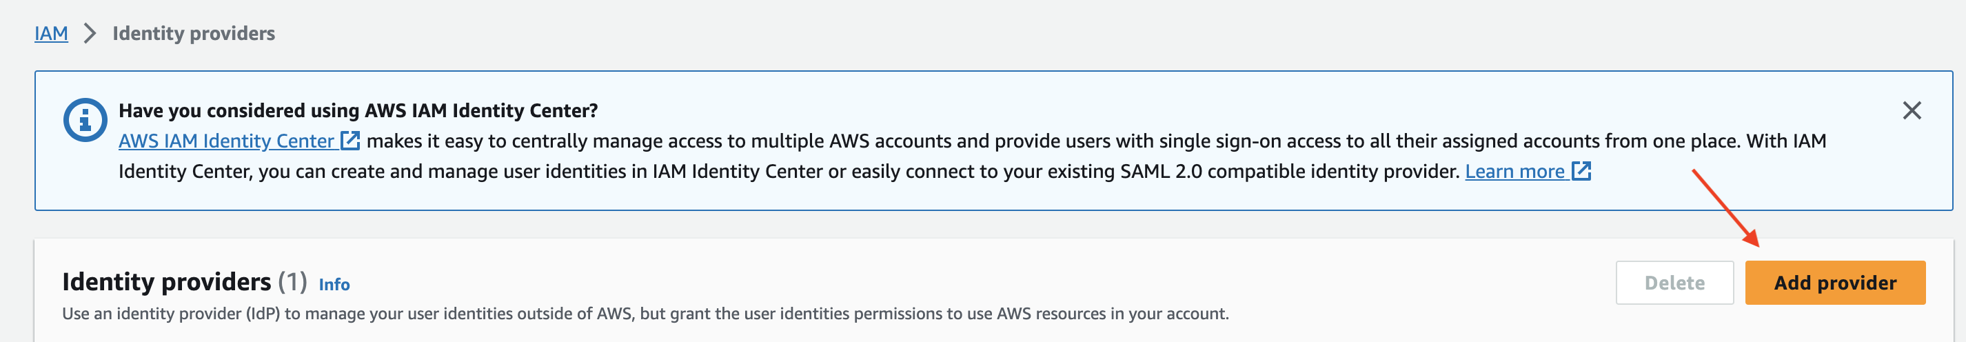Viewport: 1966px width, 342px height.
Task: Click the blue info circle icon in banner
Action: 85,120
